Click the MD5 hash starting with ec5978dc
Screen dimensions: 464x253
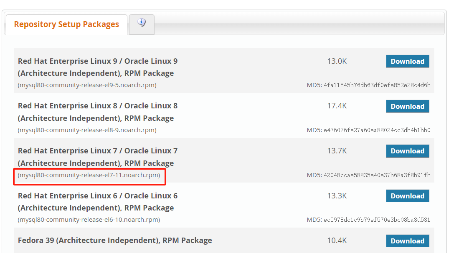click(x=376, y=220)
